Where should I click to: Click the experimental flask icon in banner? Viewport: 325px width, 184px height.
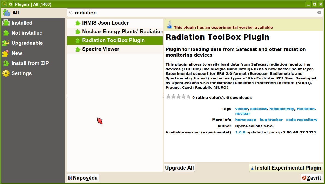(x=170, y=25)
